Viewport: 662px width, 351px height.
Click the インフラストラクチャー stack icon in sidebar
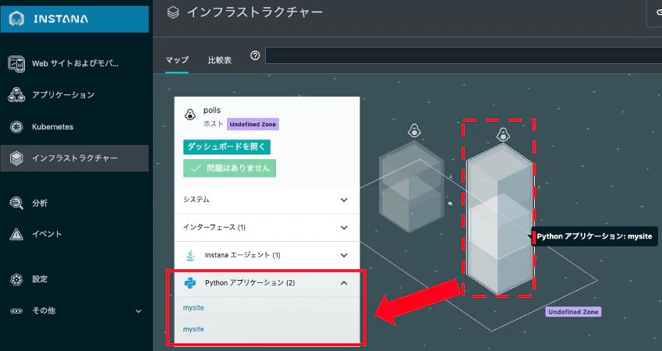coord(16,158)
